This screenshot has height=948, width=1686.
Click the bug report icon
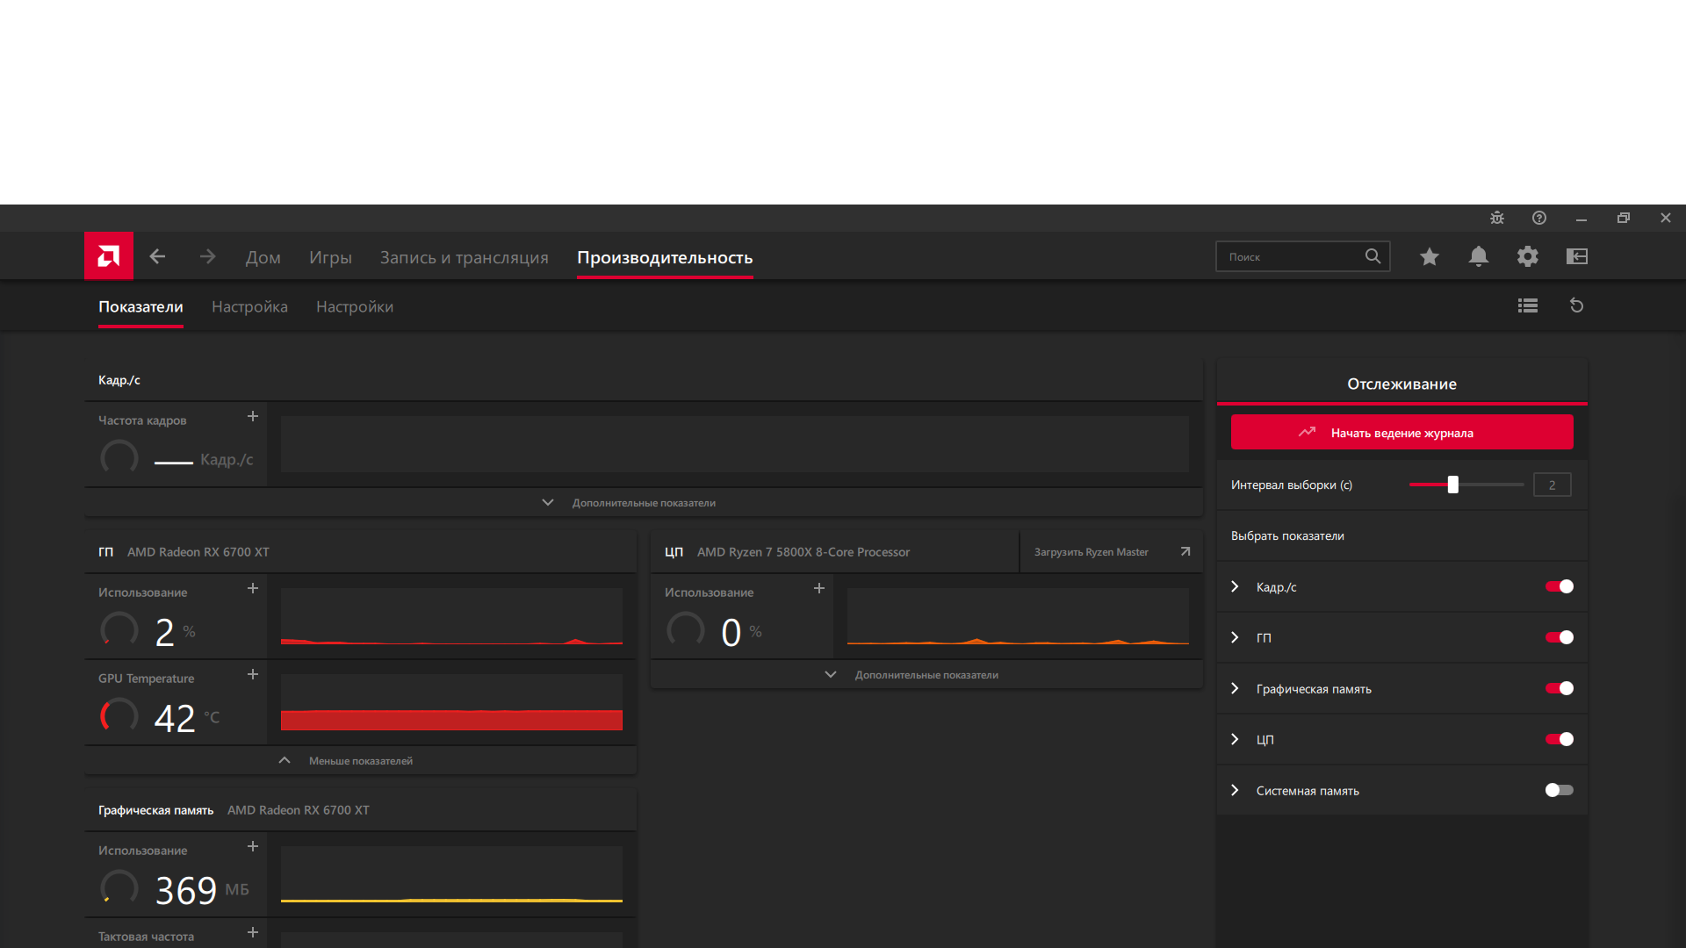point(1497,218)
